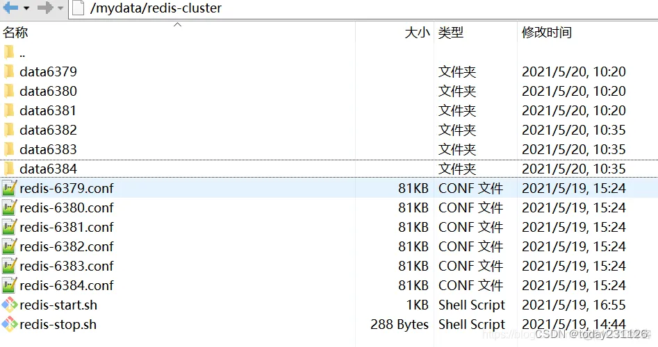Select the data6381 folder icon
Screen dimensions: 658x347
coord(9,110)
